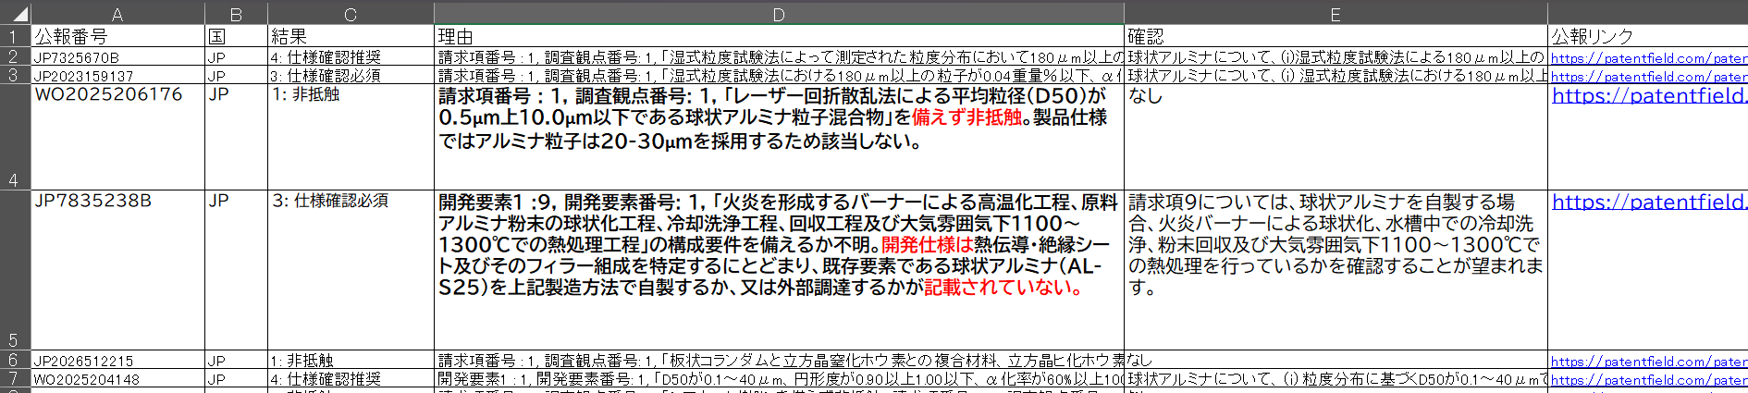The width and height of the screenshot is (1748, 393).
Task: Select row 4 header
Action: tap(16, 137)
